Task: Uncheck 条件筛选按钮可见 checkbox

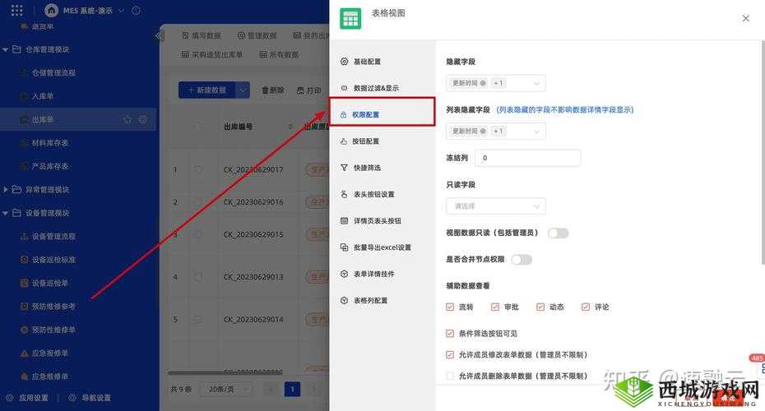Action: (x=450, y=334)
